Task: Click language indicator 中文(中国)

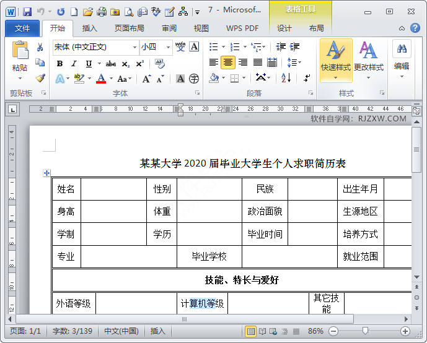Action: (x=121, y=331)
